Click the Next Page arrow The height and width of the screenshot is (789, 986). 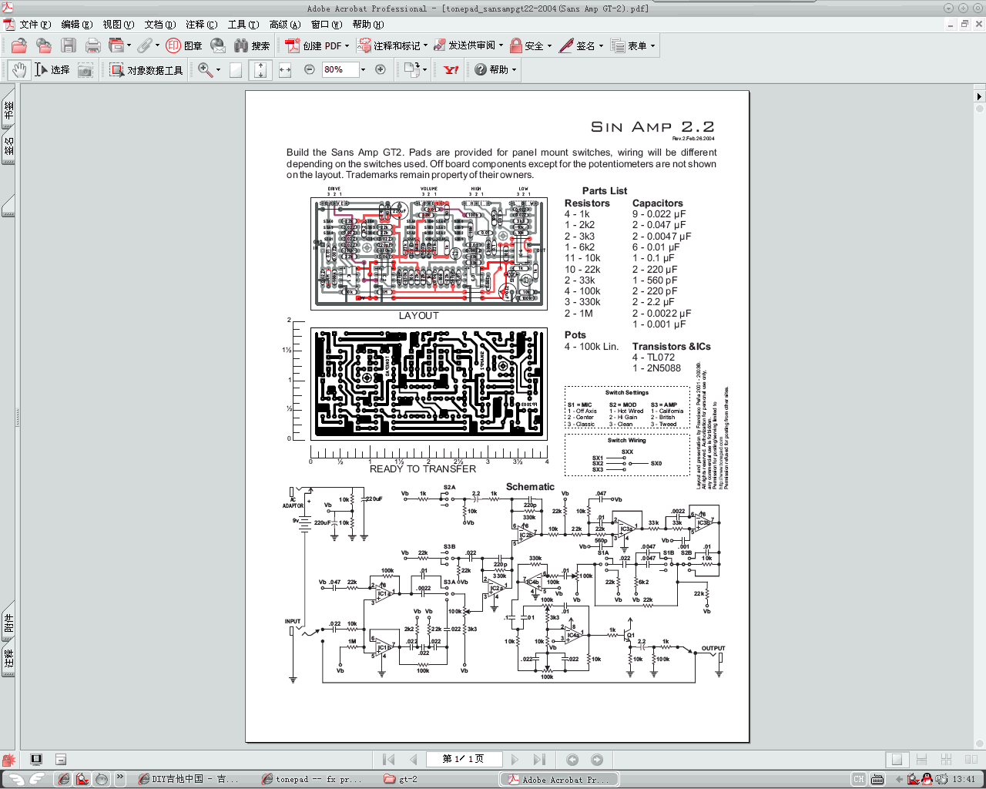(515, 760)
